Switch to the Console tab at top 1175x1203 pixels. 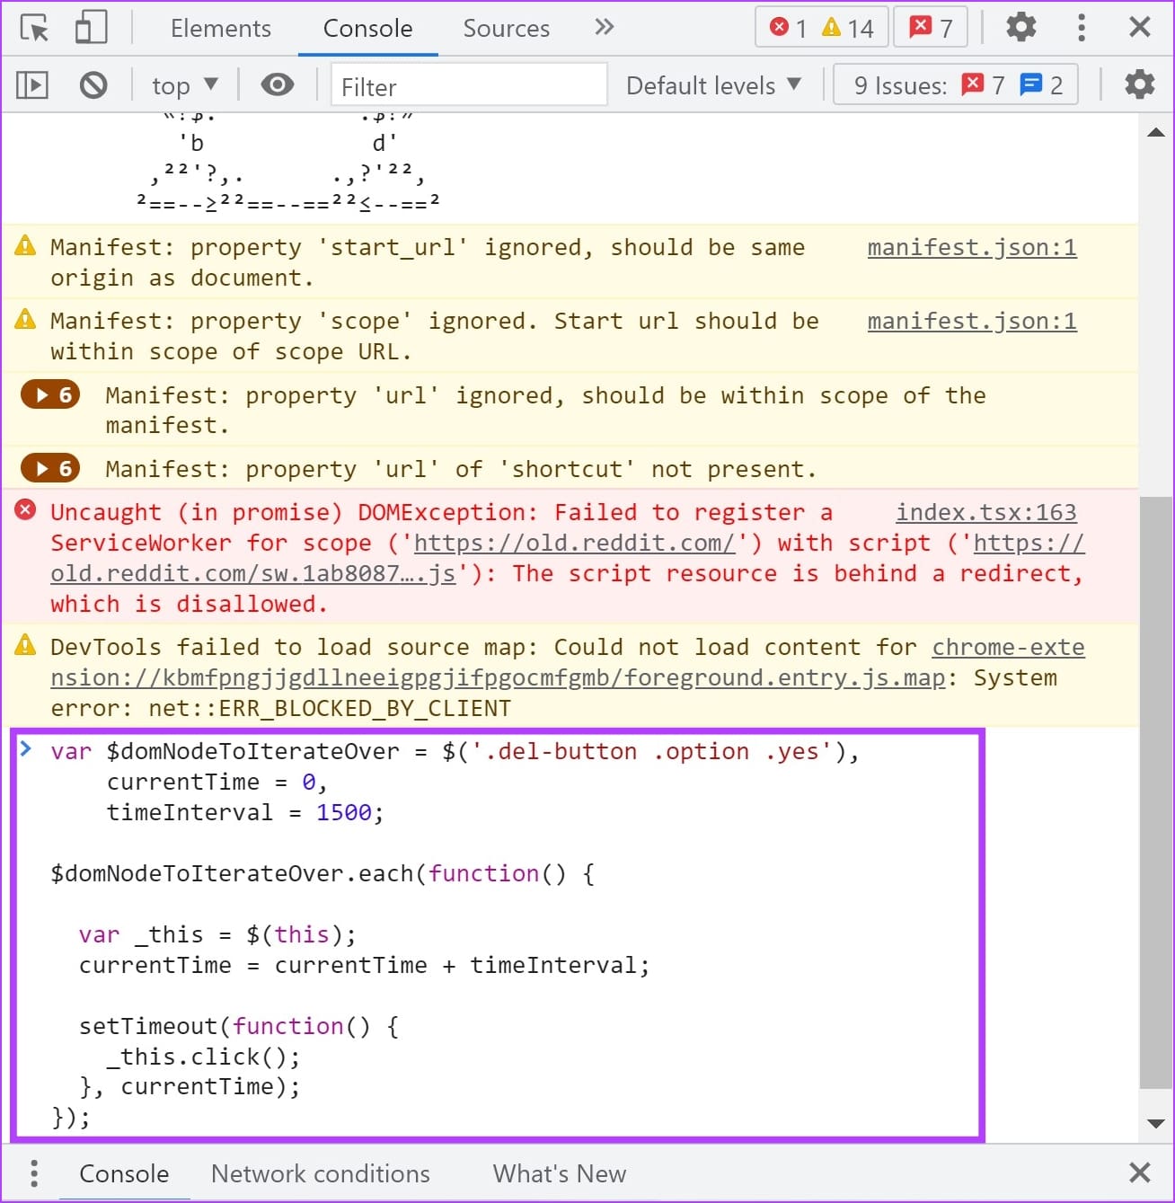[367, 29]
